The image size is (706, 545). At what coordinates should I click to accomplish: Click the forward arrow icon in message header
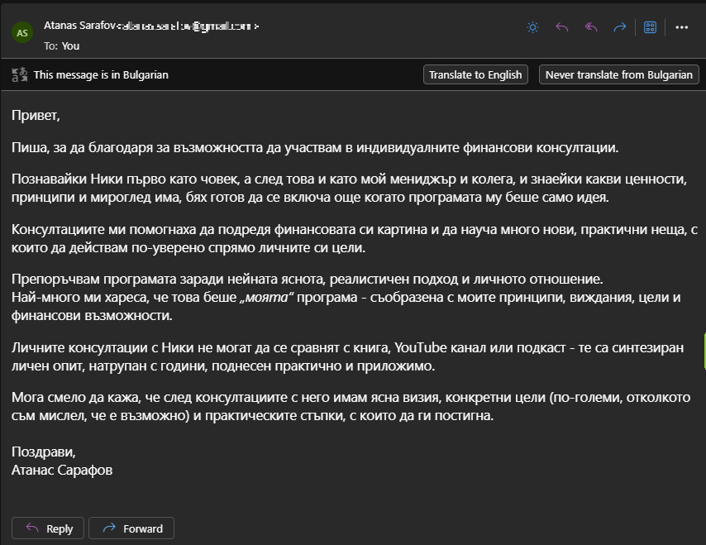(x=620, y=27)
